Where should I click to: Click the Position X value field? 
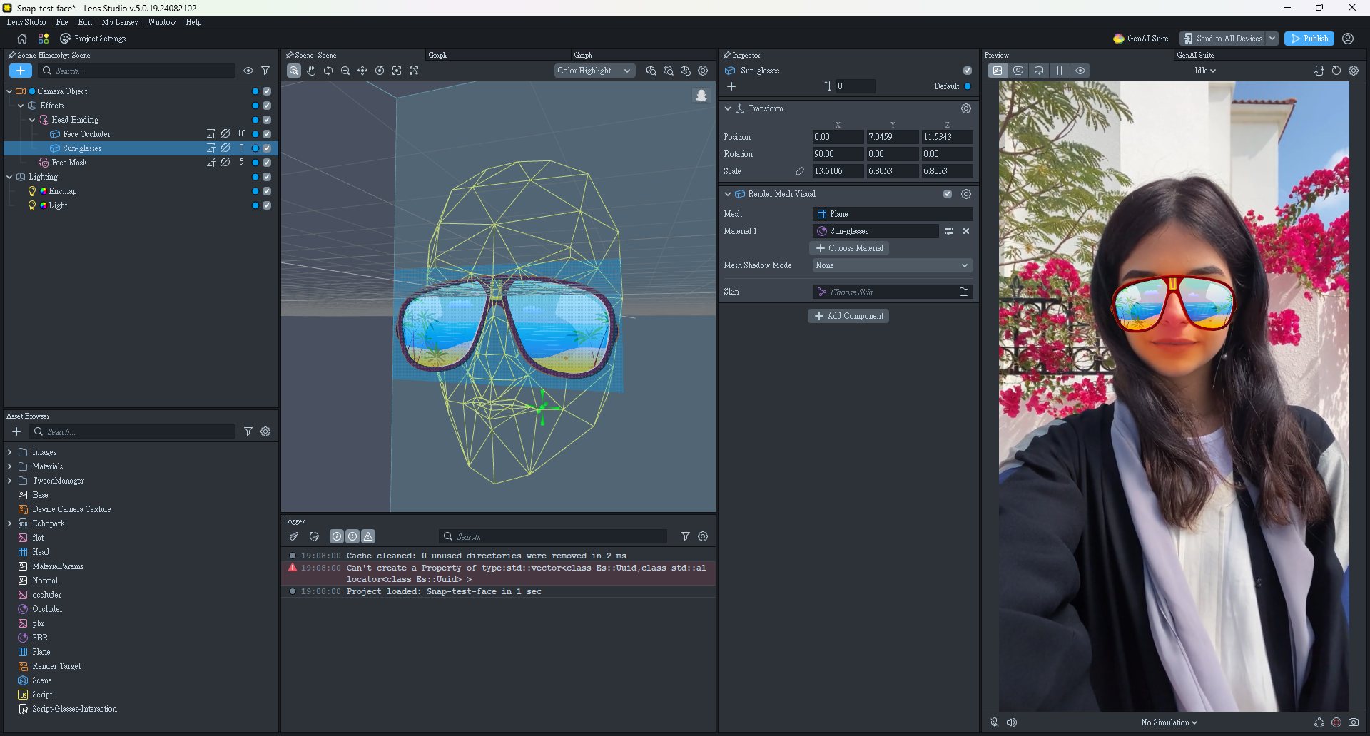[838, 137]
